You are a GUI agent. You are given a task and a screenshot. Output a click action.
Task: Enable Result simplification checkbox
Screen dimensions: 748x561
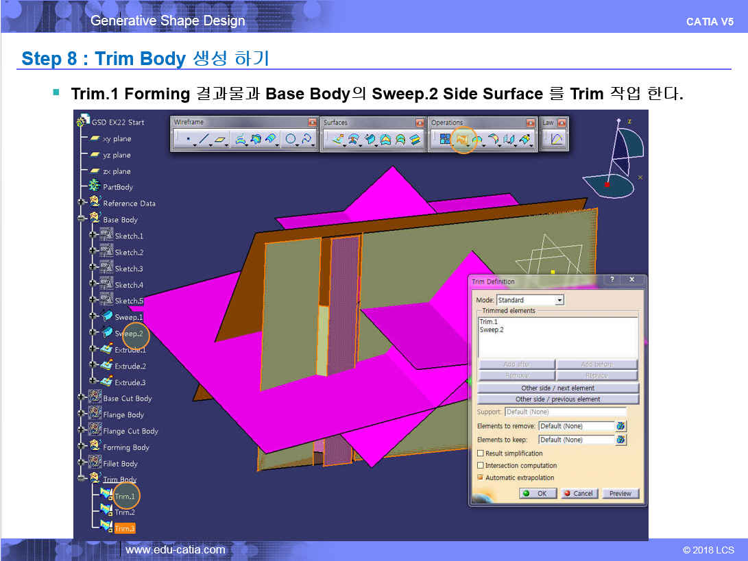(x=481, y=453)
